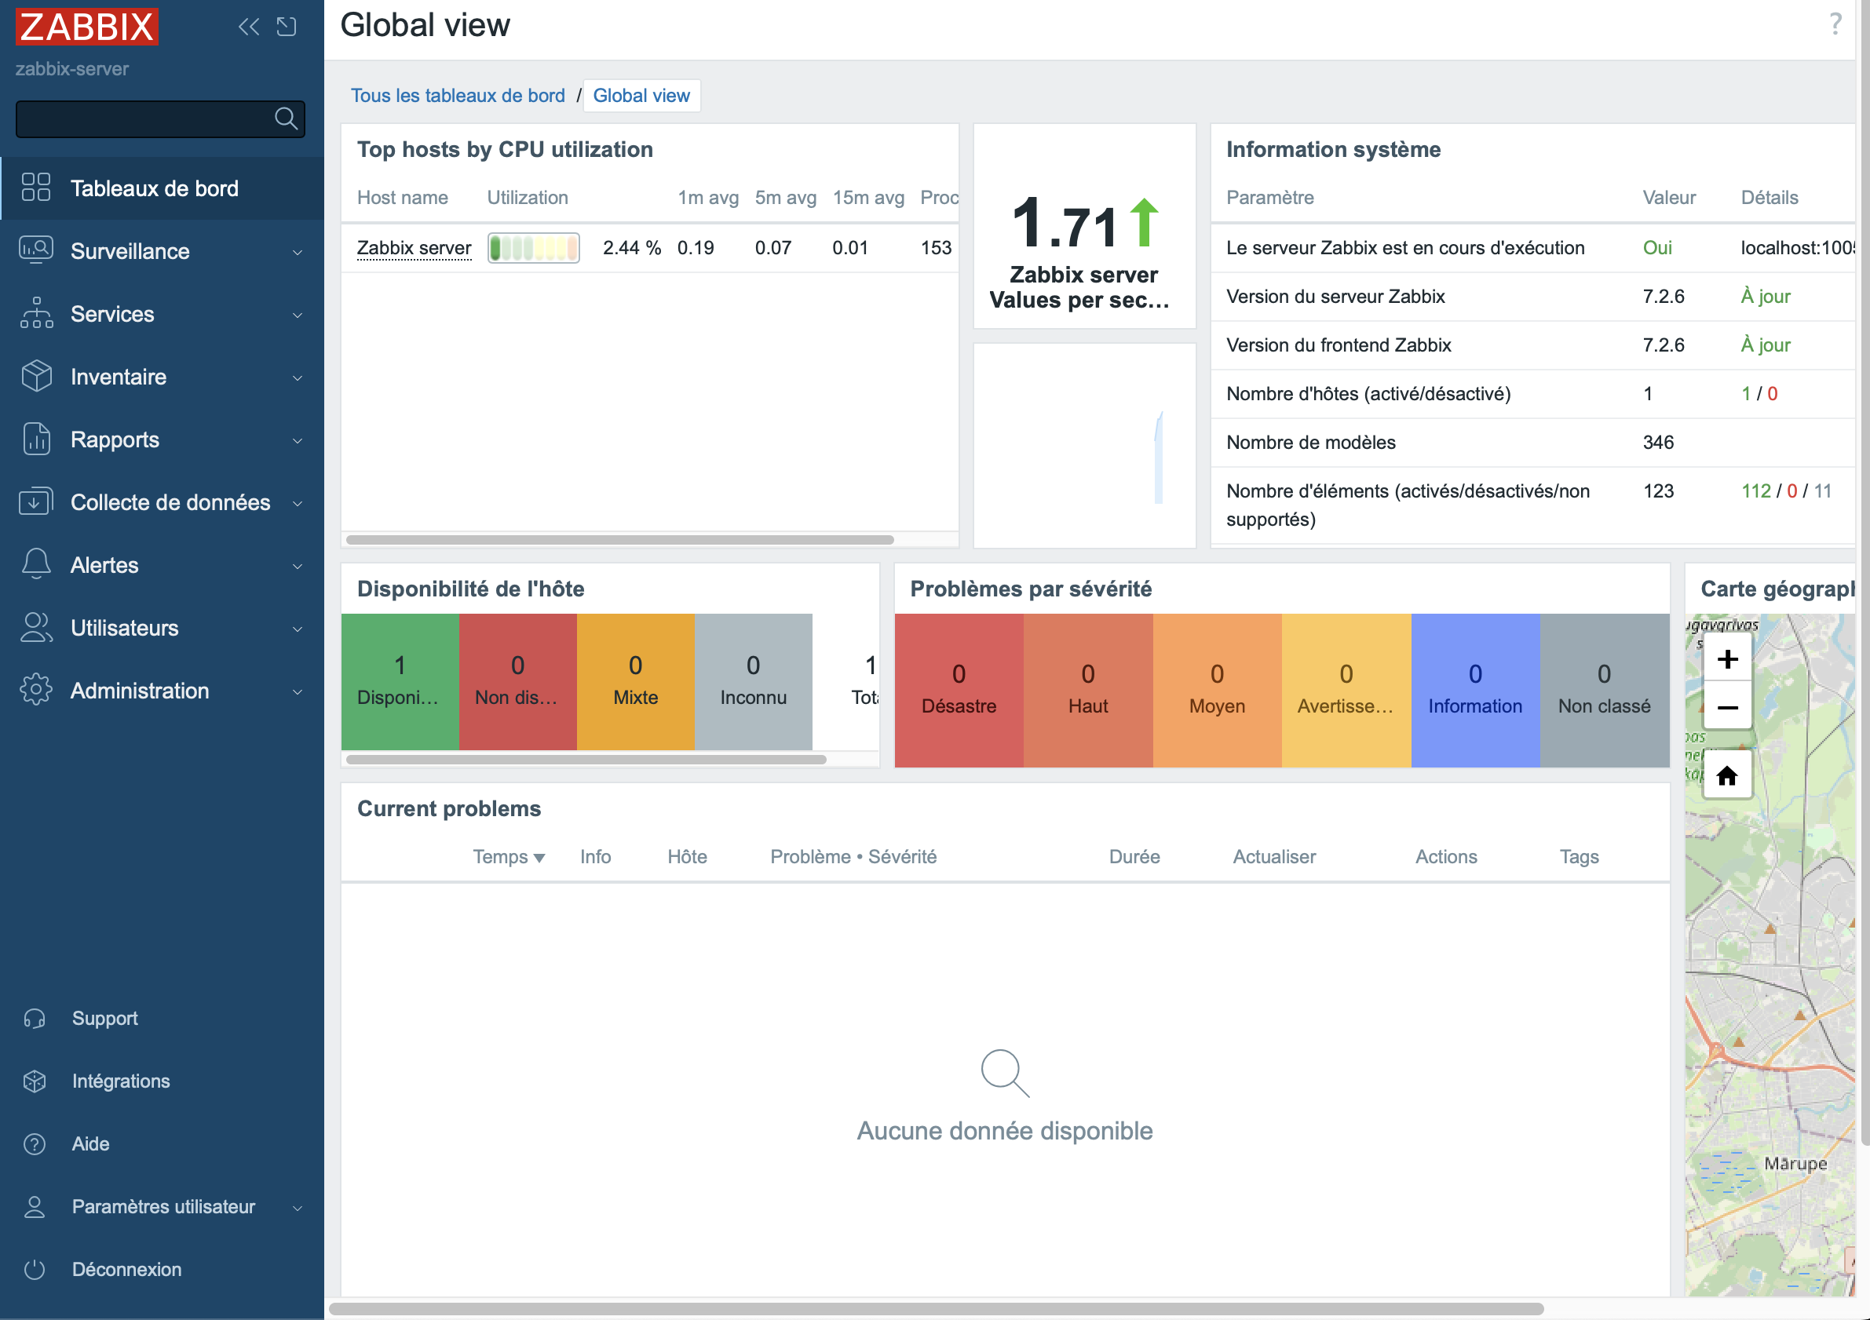This screenshot has height=1320, width=1870.
Task: Click the Déconnexion power icon
Action: [35, 1269]
